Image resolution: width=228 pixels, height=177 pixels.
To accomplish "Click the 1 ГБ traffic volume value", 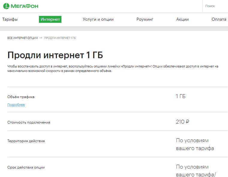I will pos(181,96).
